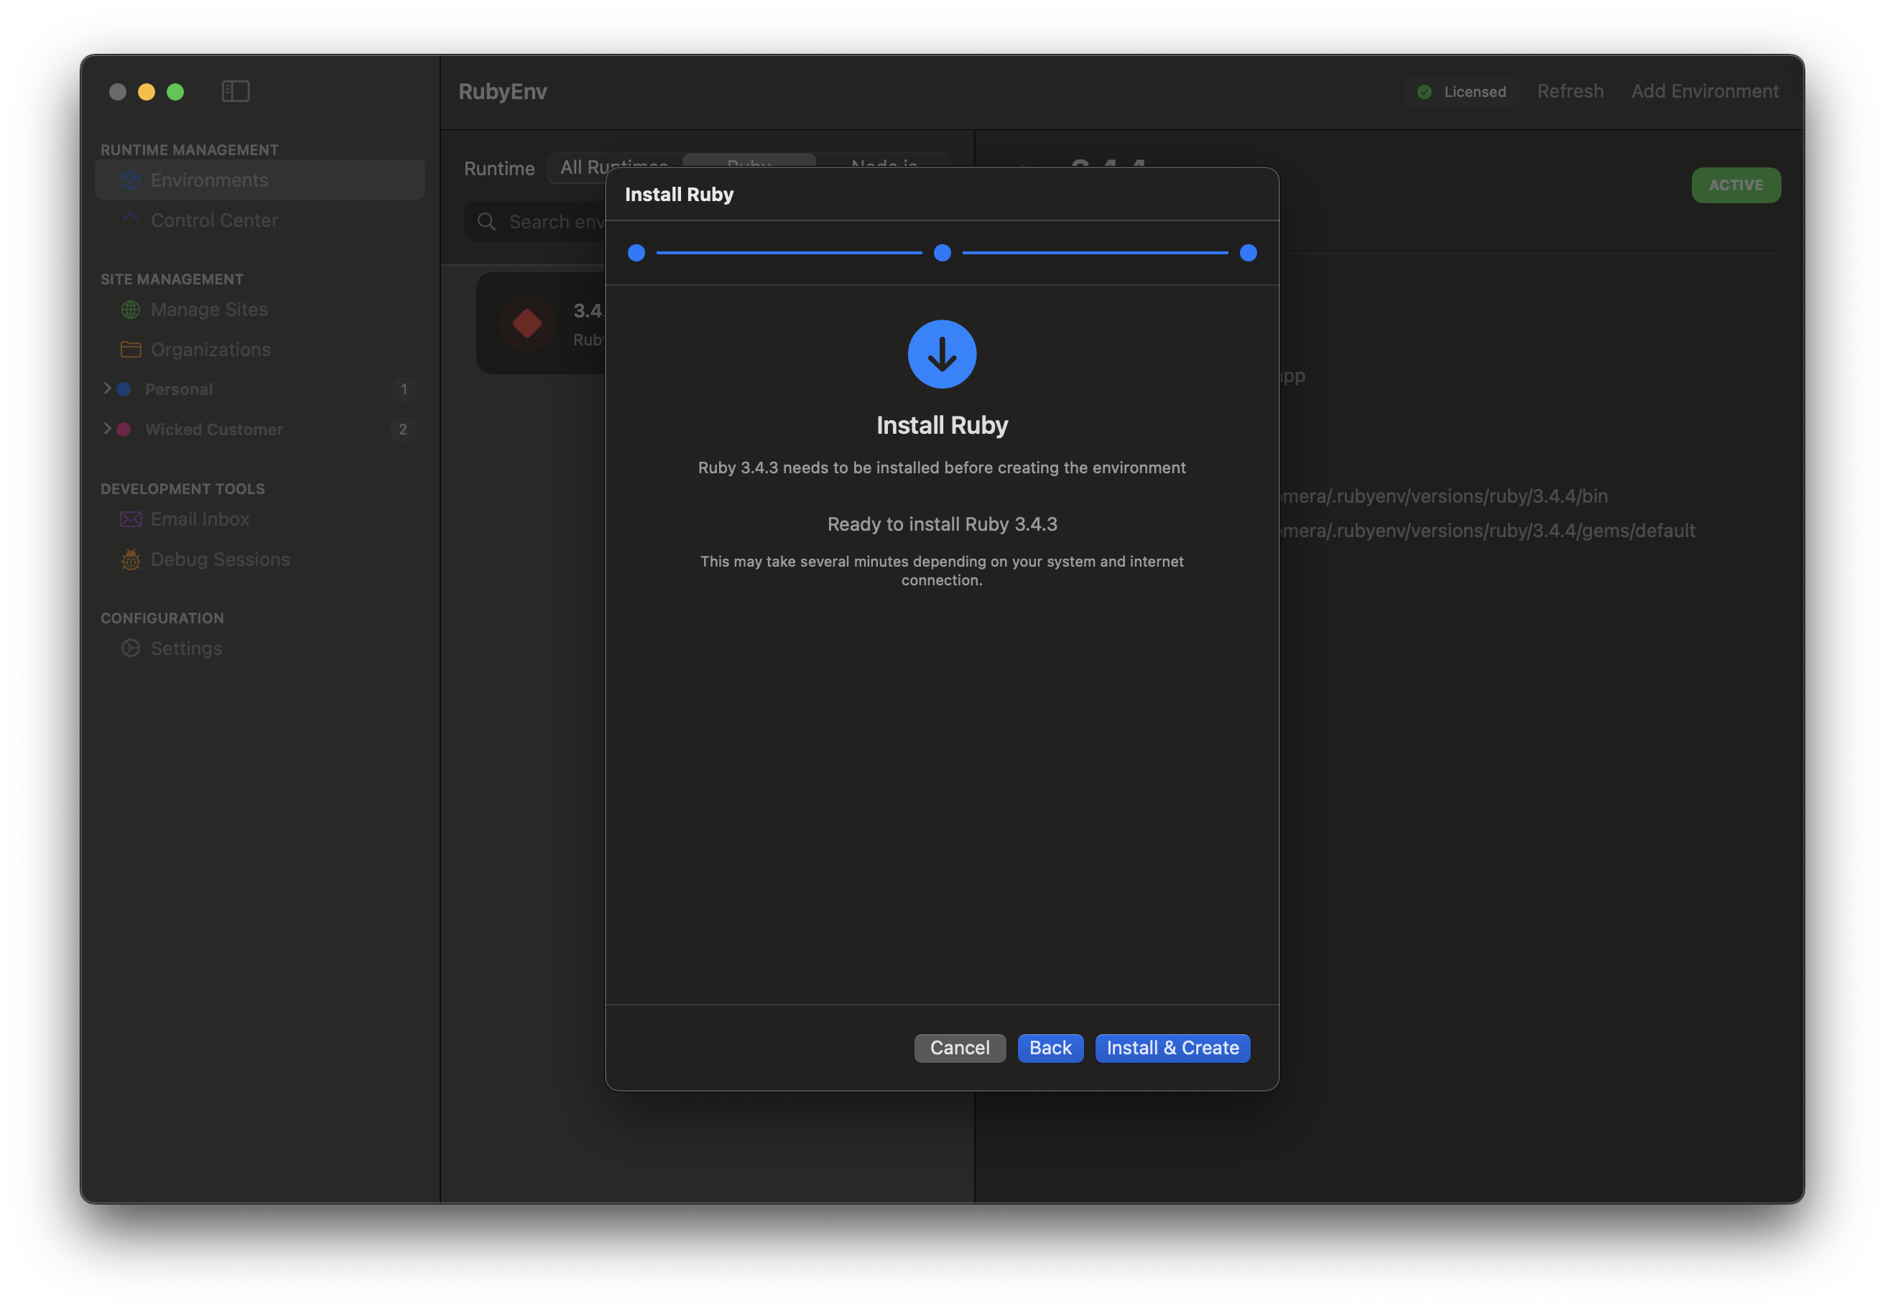Click the Organizations folder icon

click(131, 350)
